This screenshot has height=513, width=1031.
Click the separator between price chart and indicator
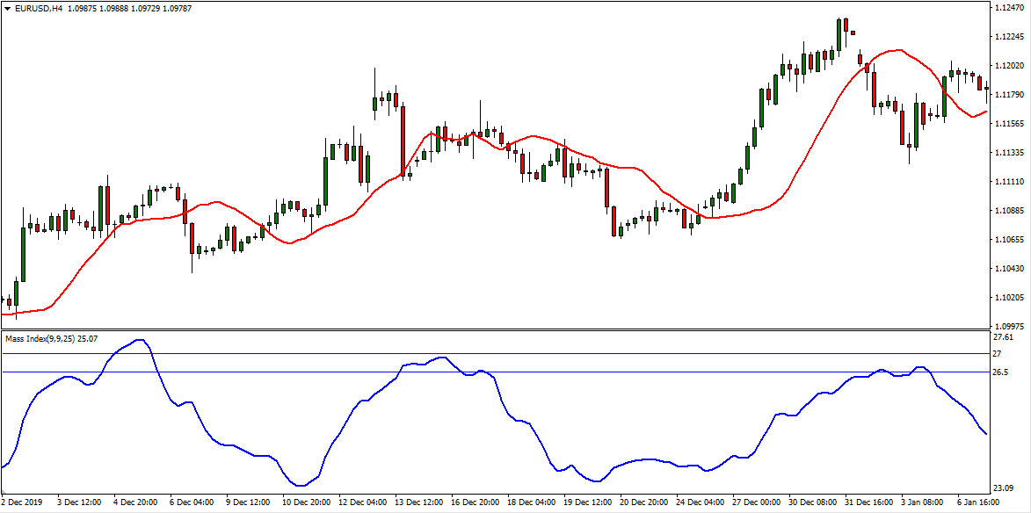(x=492, y=330)
